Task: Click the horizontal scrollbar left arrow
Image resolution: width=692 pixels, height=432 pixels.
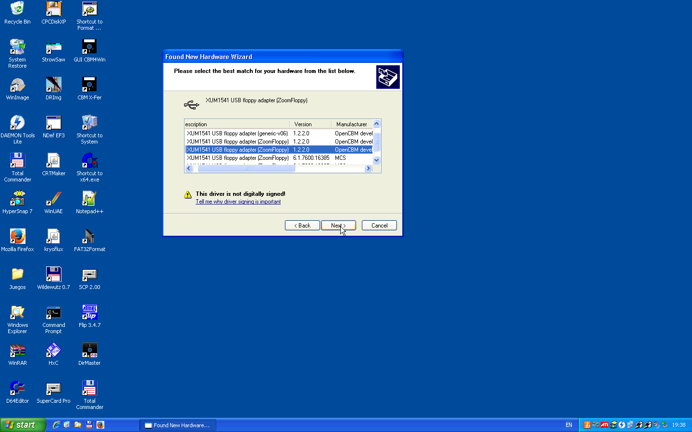Action: point(189,168)
